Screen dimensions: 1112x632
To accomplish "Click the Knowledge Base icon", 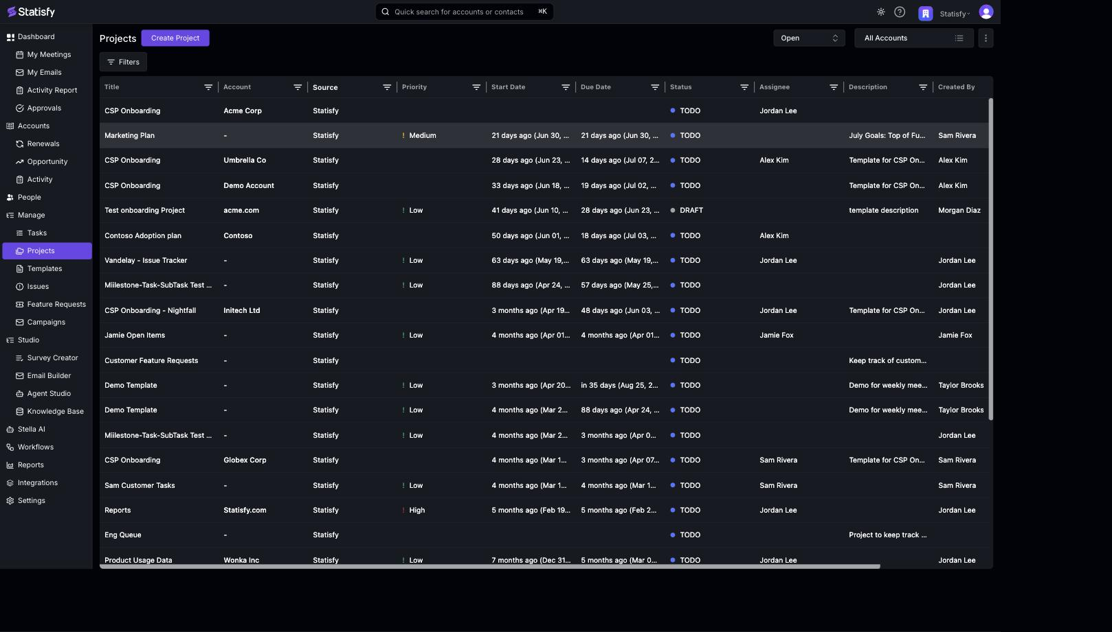I will 20,412.
